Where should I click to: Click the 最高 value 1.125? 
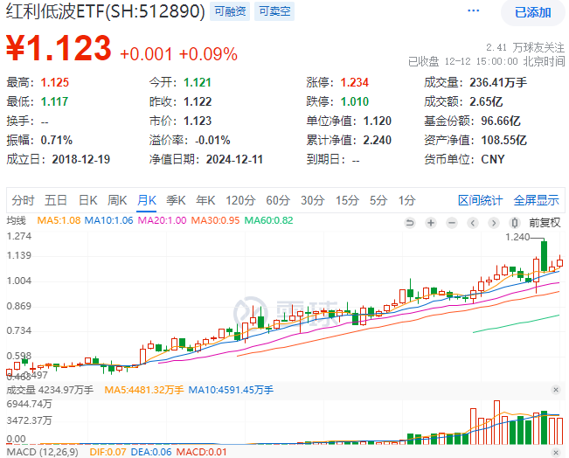pos(55,82)
